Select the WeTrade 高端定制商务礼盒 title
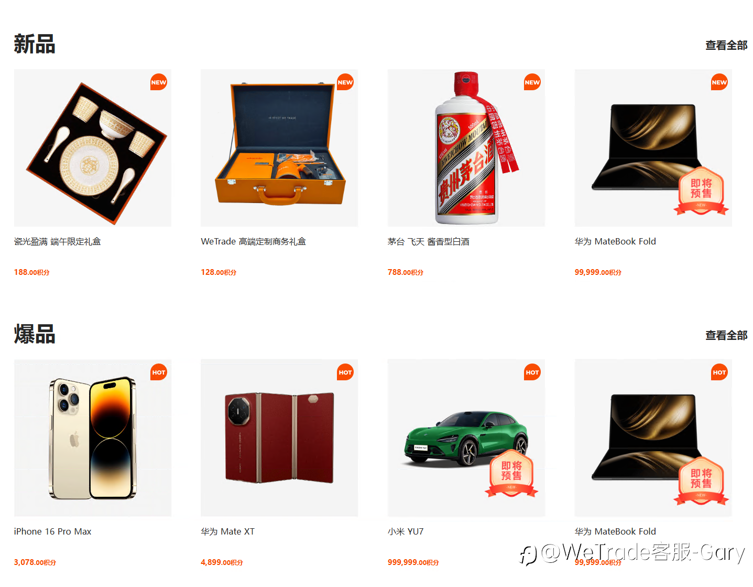 point(254,242)
